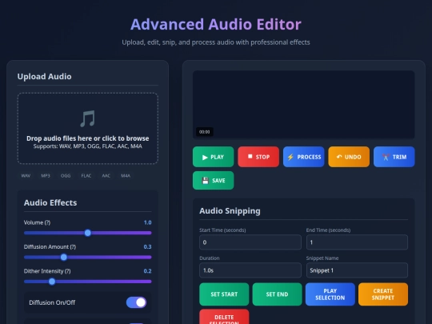Click the 00:00 time indicator

(205, 132)
